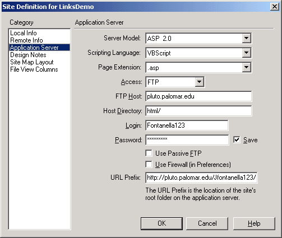The width and height of the screenshot is (282, 238).
Task: Click the Host Directory text field
Action: (x=198, y=111)
